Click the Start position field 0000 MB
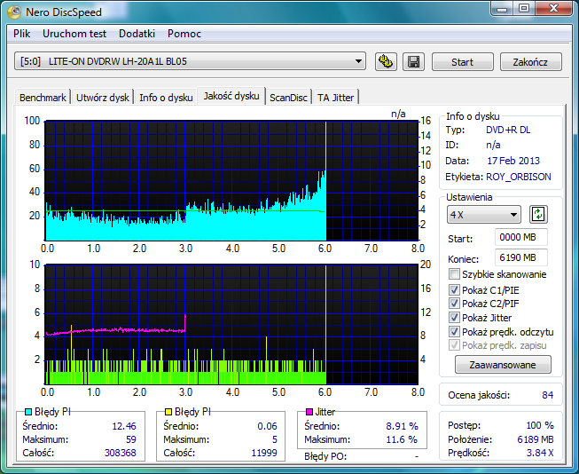The image size is (579, 474). [521, 237]
